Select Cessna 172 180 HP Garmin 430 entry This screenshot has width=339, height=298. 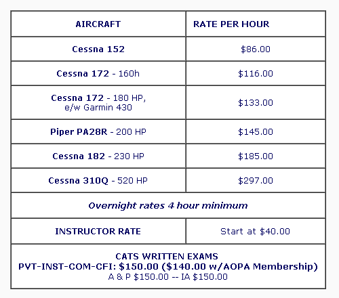[x=98, y=102]
